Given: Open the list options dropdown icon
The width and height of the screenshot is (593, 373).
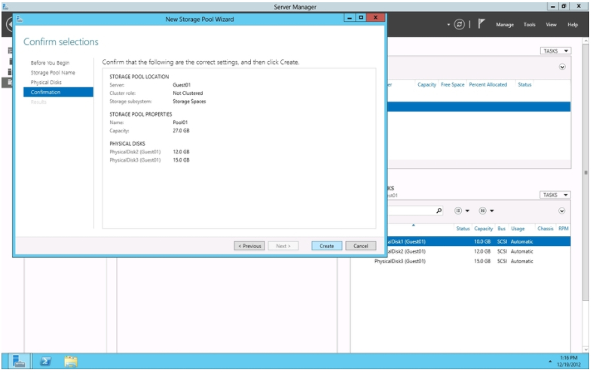Looking at the screenshot, I should pos(462,211).
